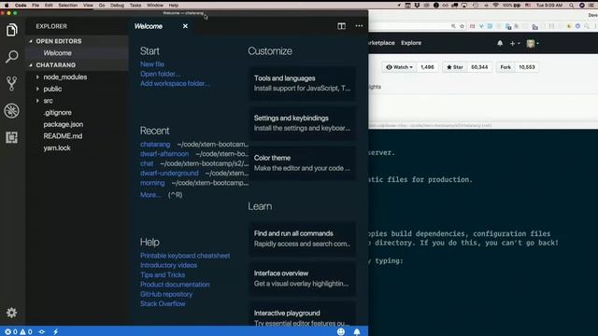Click GitHub notifications bell in browser
The width and height of the screenshot is (598, 336).
500,43
